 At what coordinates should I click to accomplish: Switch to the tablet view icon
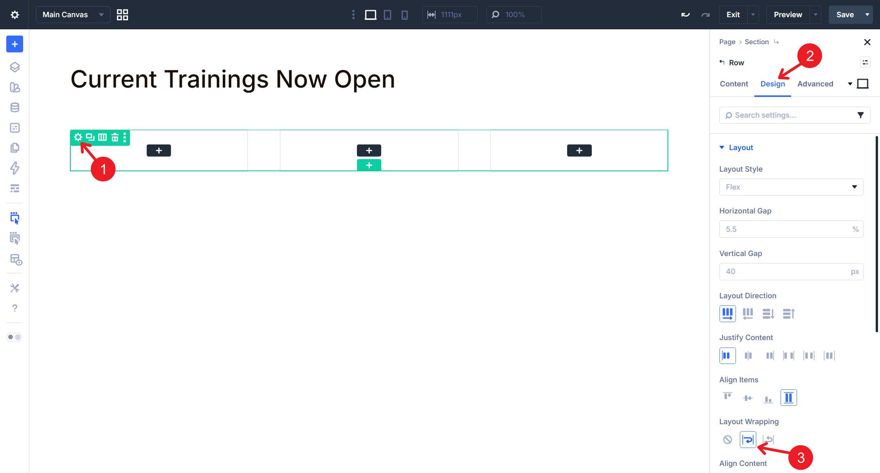pos(387,15)
